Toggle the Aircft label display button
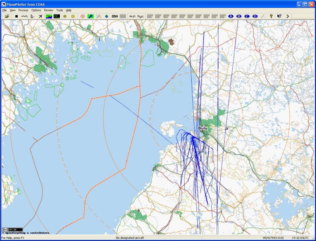This screenshot has height=241, width=316. (x=132, y=16)
